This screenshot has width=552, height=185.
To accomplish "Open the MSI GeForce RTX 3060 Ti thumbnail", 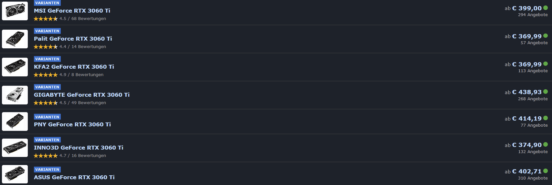I will [15, 11].
